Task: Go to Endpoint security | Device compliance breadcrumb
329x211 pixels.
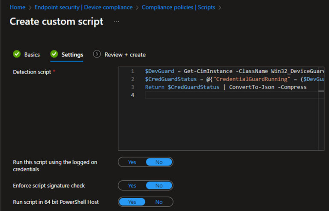Action: 84,7
